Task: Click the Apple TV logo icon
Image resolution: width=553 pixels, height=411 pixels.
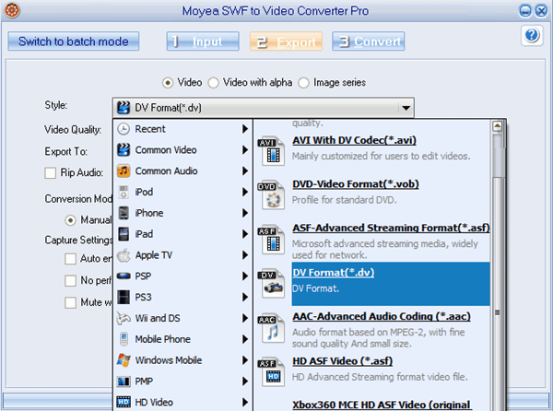Action: 124,255
